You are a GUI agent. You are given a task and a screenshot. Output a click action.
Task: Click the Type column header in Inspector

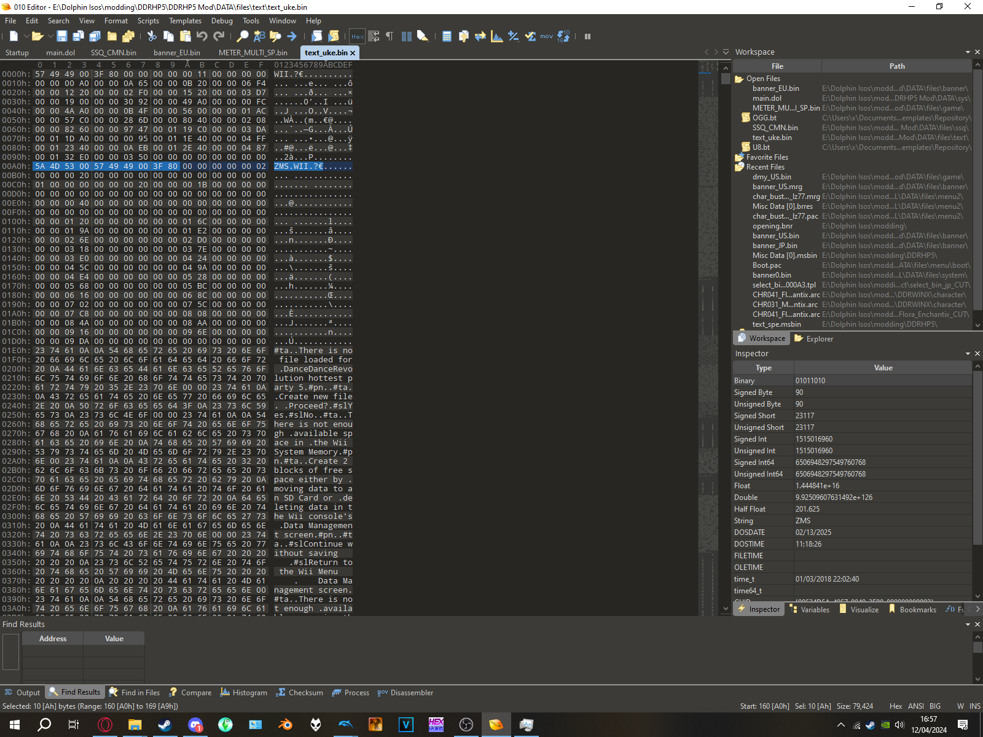tap(764, 368)
